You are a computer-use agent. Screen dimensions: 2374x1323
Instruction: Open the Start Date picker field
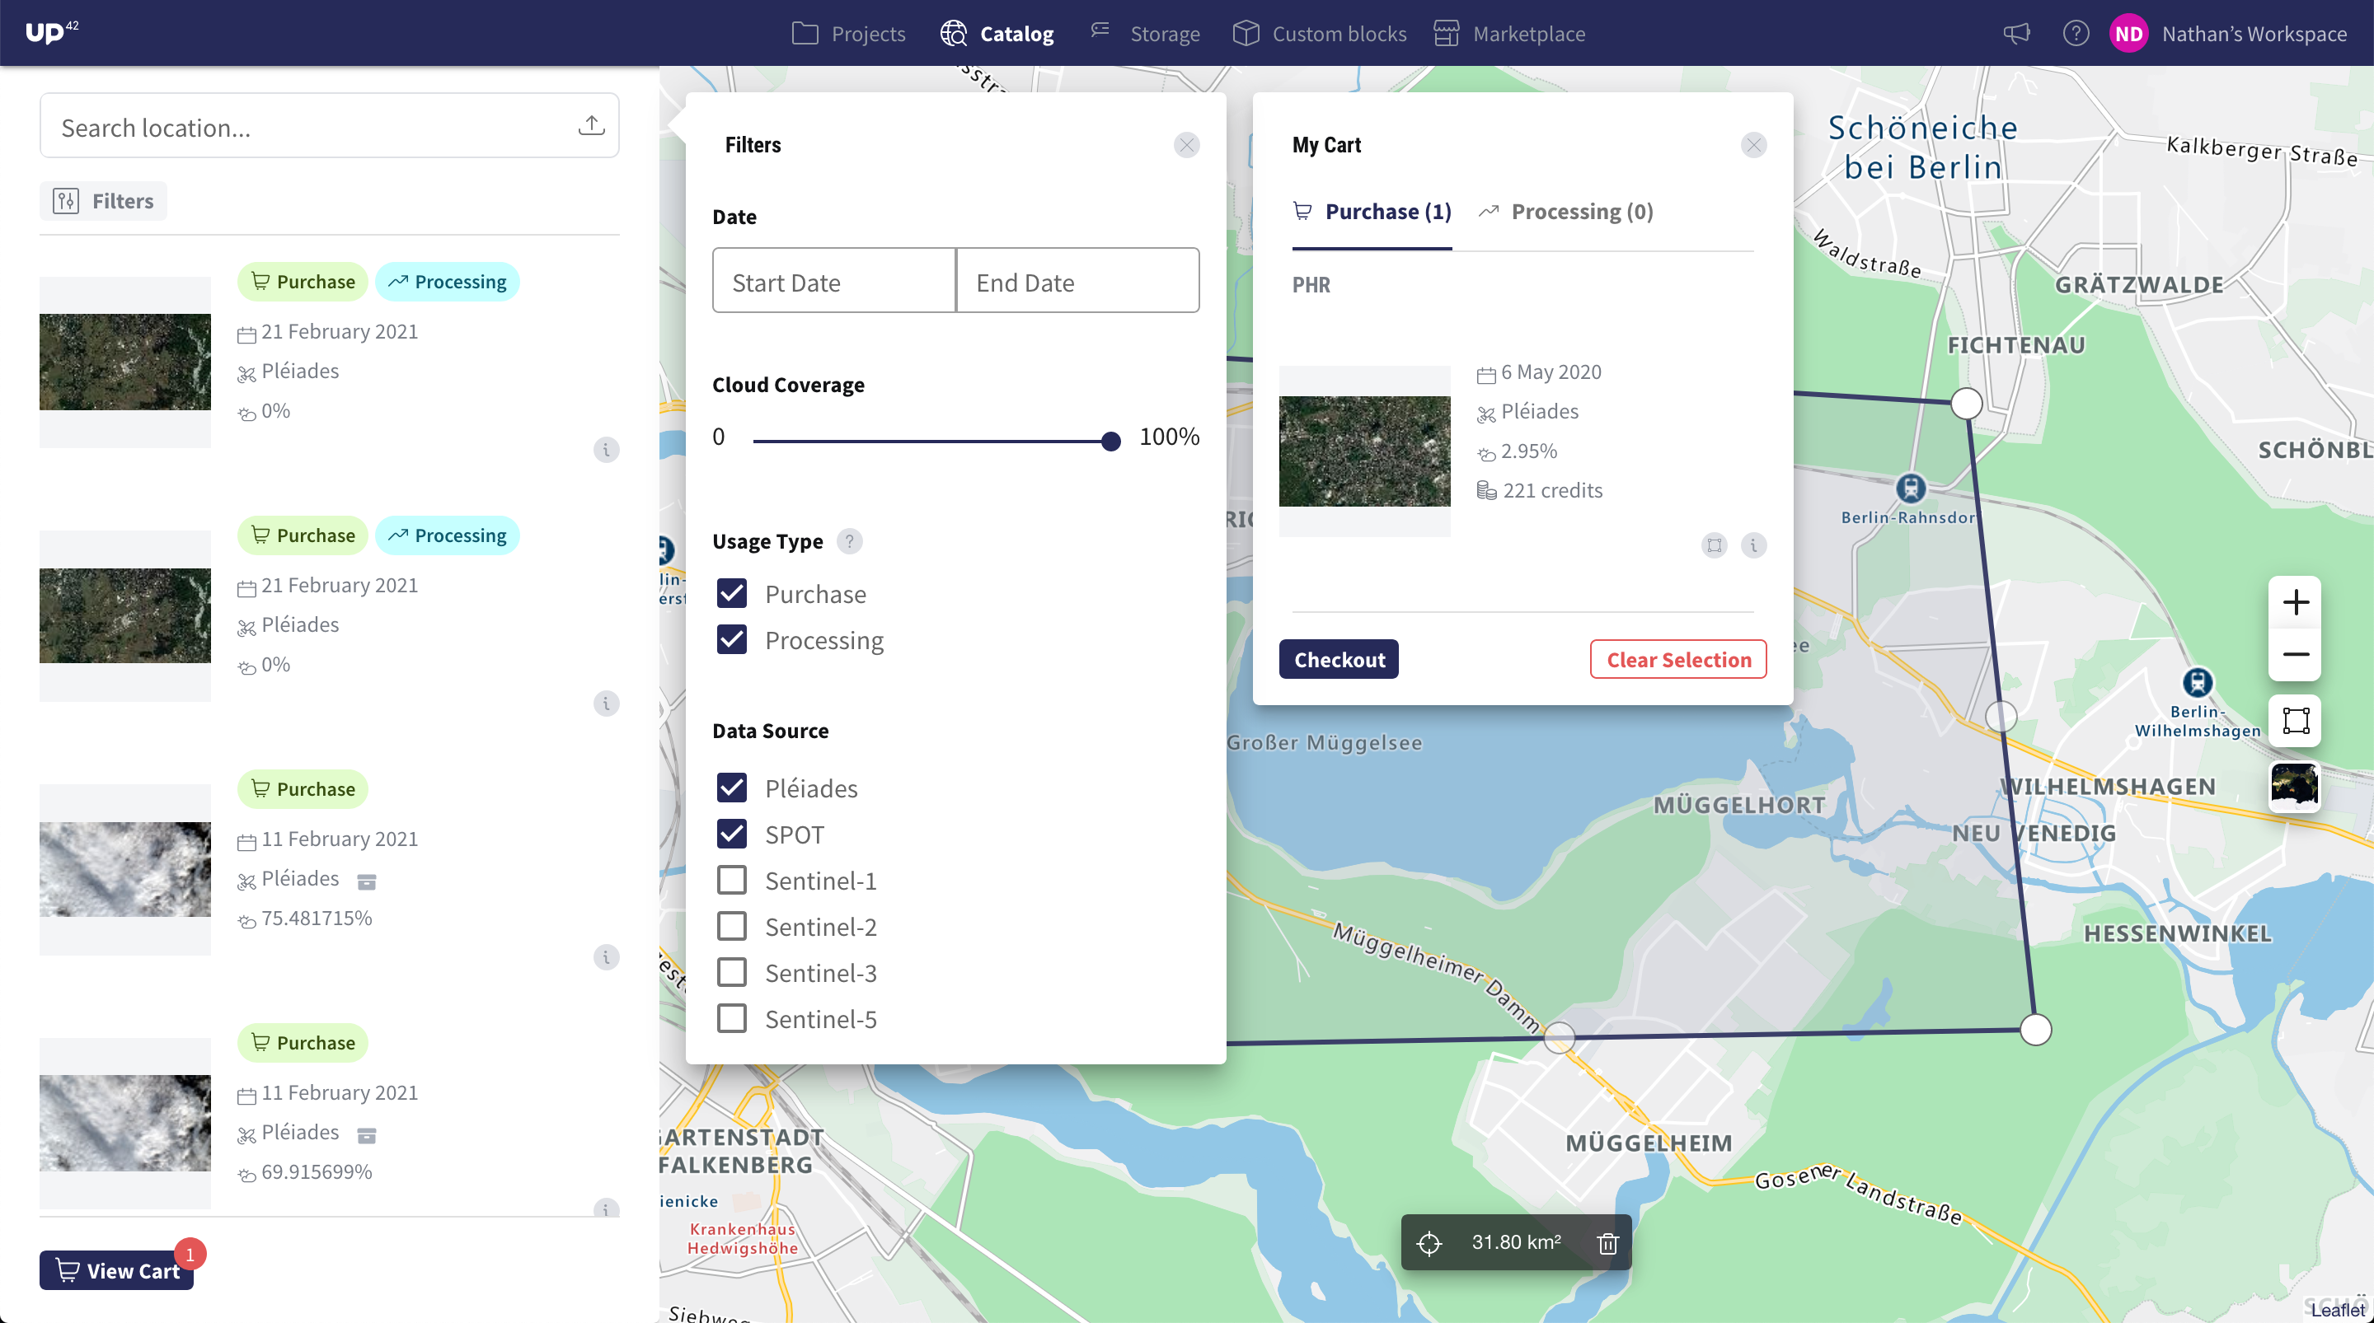pos(833,281)
